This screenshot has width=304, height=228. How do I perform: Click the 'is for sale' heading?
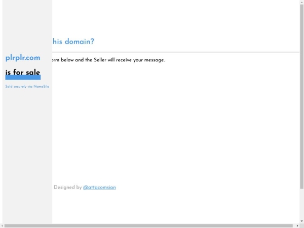23,72
